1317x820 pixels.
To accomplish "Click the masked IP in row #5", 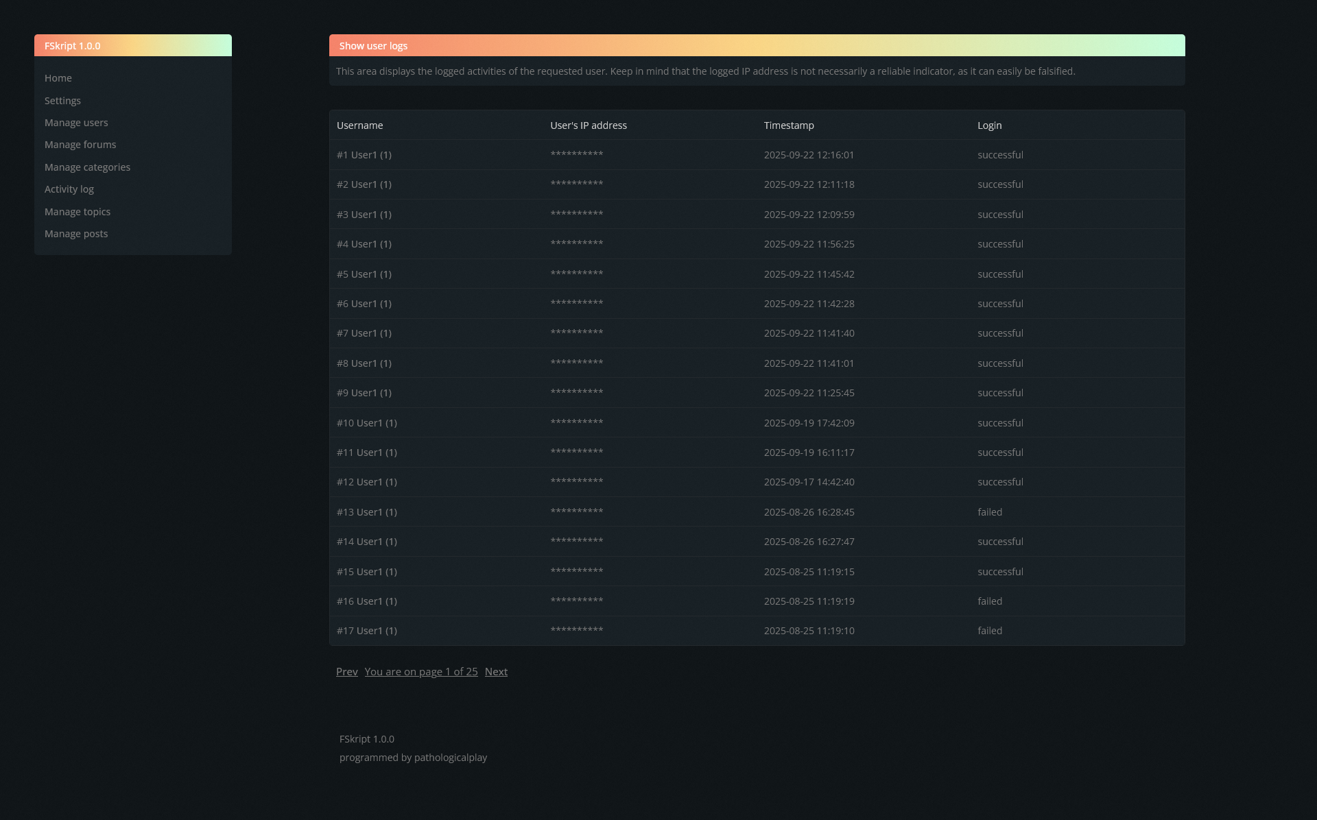I will point(577,274).
